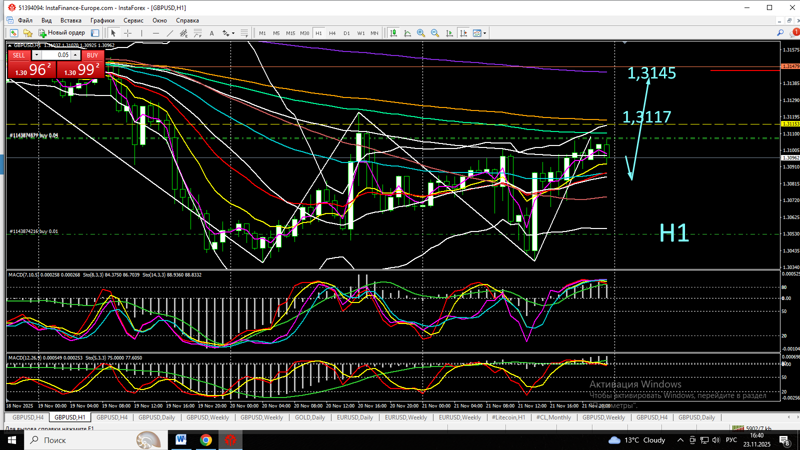Open the arrows objects dropdown
This screenshot has width=800, height=450.
click(x=228, y=33)
